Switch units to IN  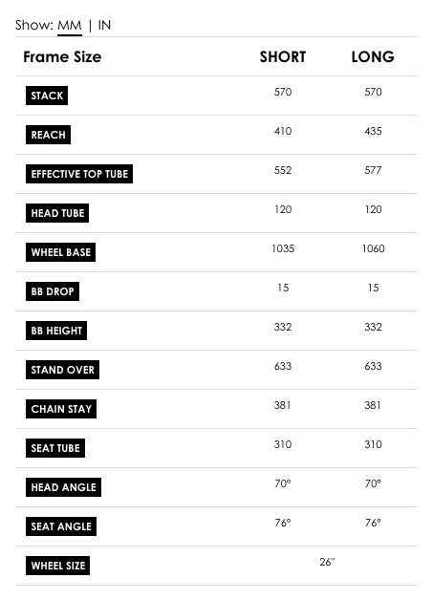pos(104,25)
